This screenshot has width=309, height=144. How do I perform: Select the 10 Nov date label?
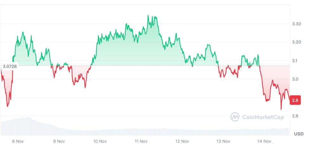coord(100,141)
